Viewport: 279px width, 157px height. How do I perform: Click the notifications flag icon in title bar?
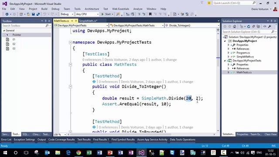pos(202,3)
